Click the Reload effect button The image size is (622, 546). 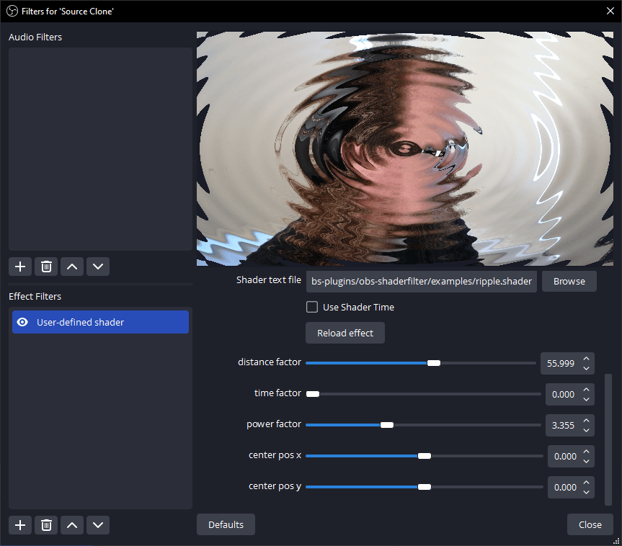tap(345, 333)
